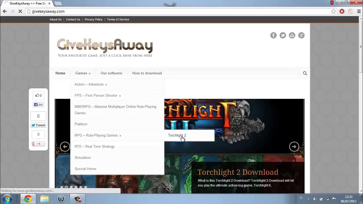Click the Facebook Like button
The width and height of the screenshot is (363, 204).
[38, 105]
